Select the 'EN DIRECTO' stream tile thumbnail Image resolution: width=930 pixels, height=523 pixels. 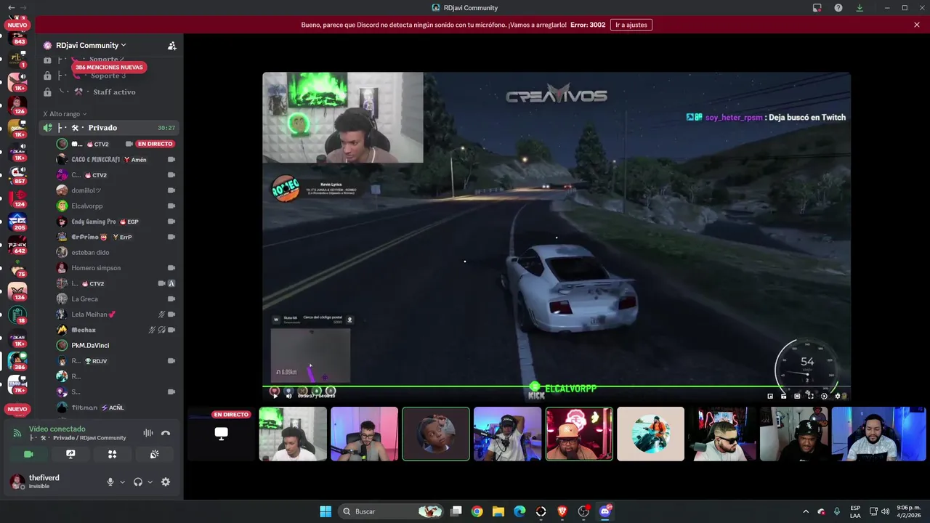coord(221,434)
